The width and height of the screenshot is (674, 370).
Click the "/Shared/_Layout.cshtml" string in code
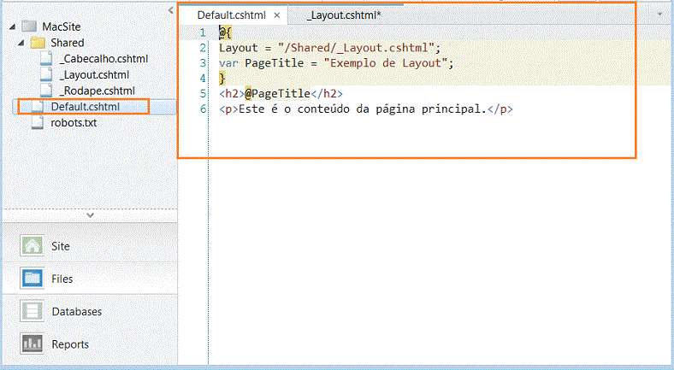tap(356, 48)
